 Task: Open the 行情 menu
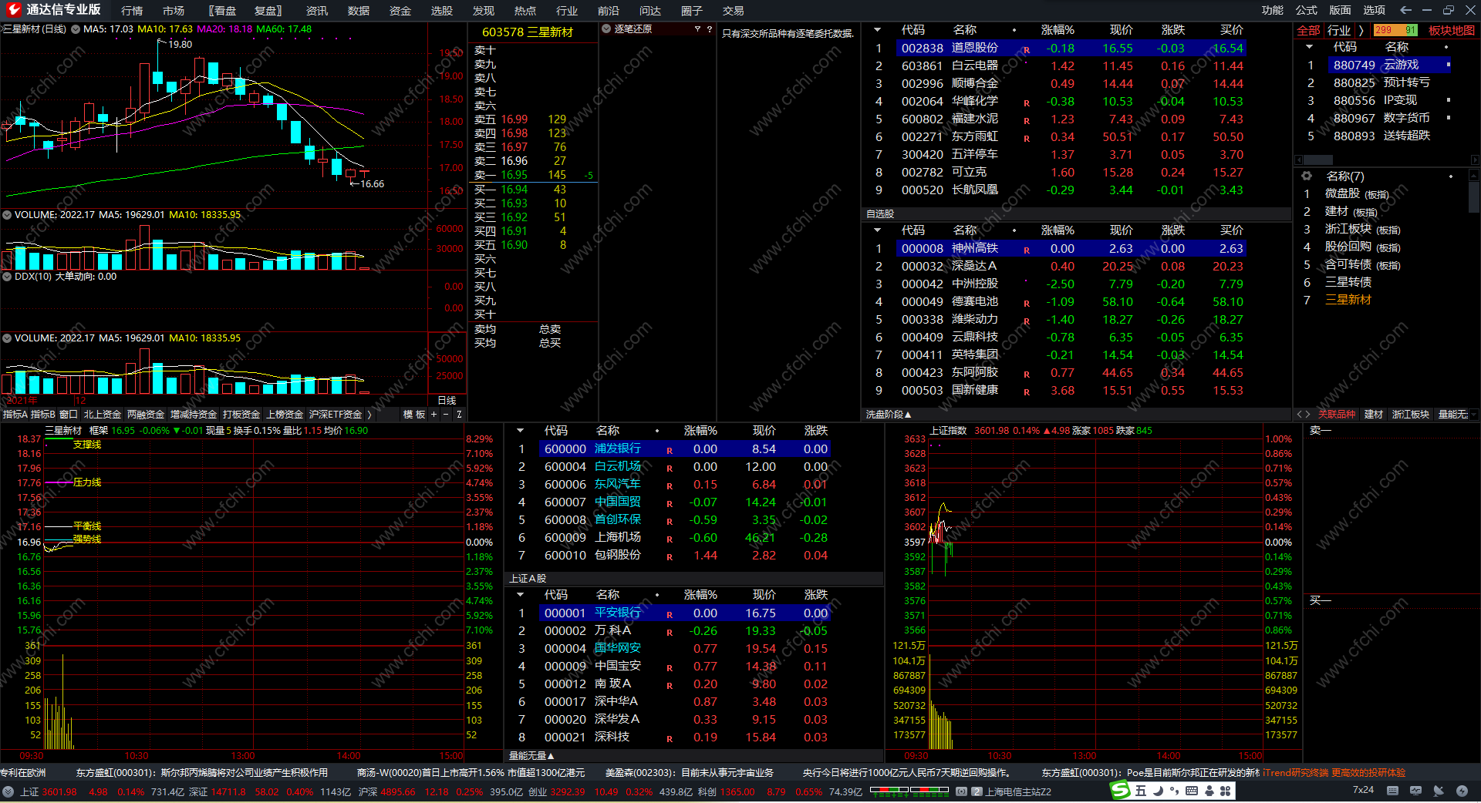tap(132, 11)
